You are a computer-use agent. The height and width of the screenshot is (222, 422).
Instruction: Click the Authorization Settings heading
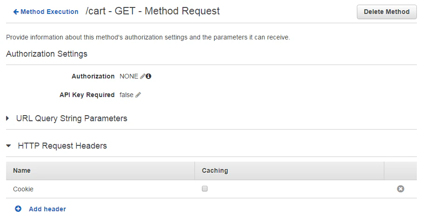point(47,54)
